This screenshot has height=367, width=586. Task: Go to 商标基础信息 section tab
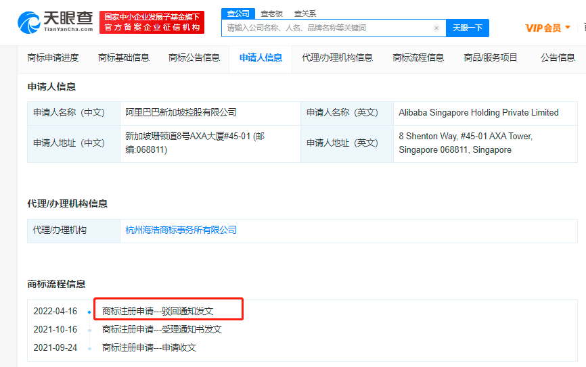point(124,57)
